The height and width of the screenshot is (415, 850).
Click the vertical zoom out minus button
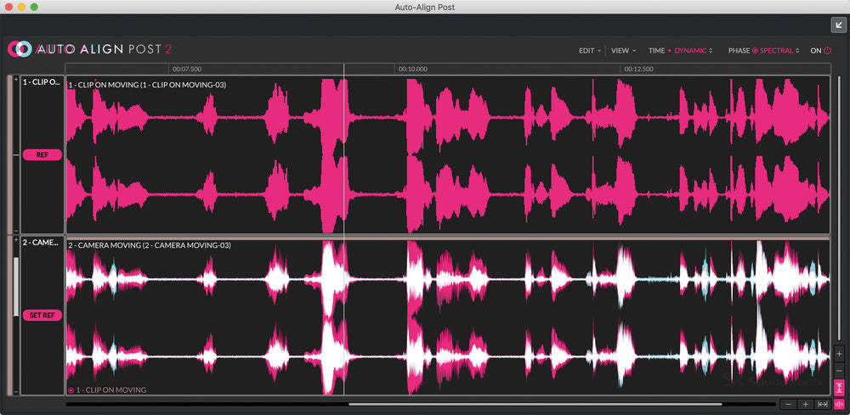[x=839, y=371]
